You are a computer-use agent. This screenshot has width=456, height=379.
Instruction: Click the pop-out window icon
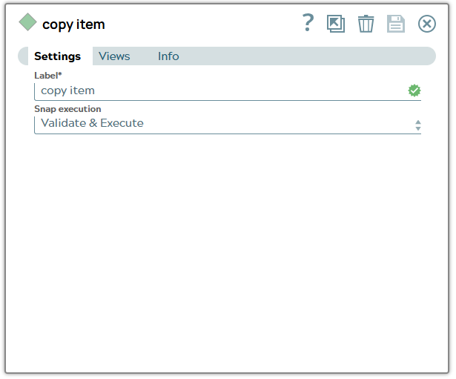pos(336,24)
